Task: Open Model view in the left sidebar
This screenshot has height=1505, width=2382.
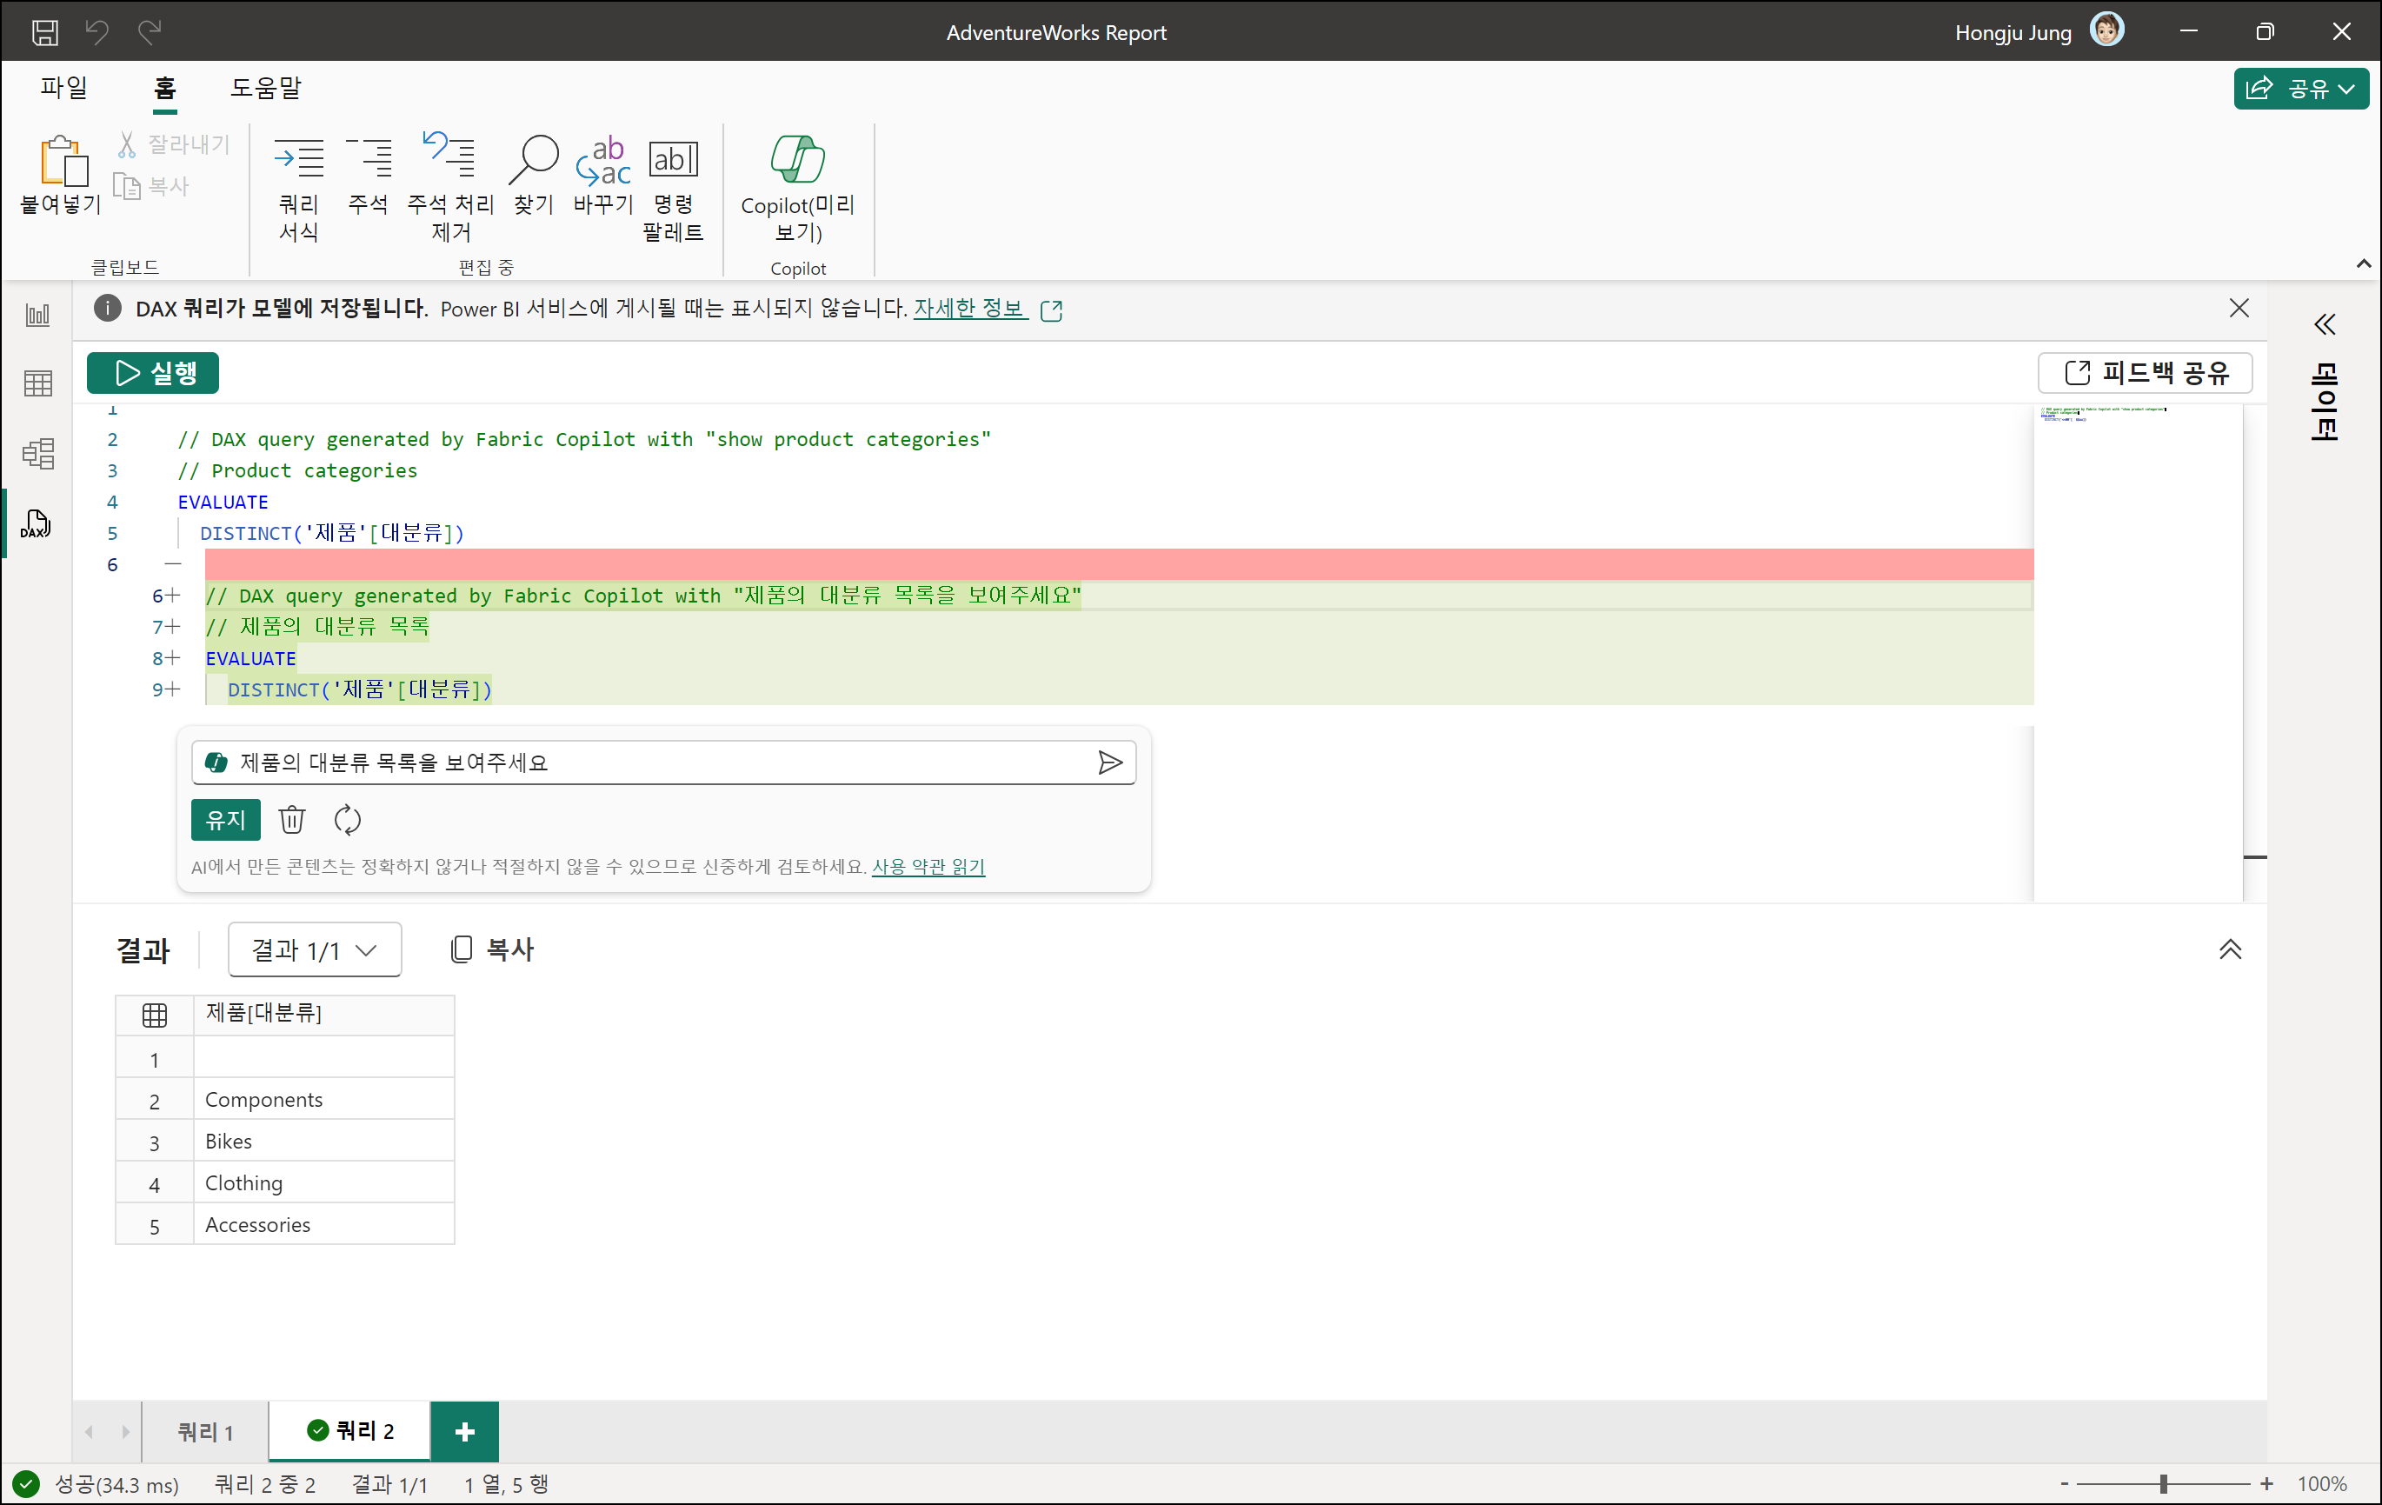Action: tap(37, 454)
